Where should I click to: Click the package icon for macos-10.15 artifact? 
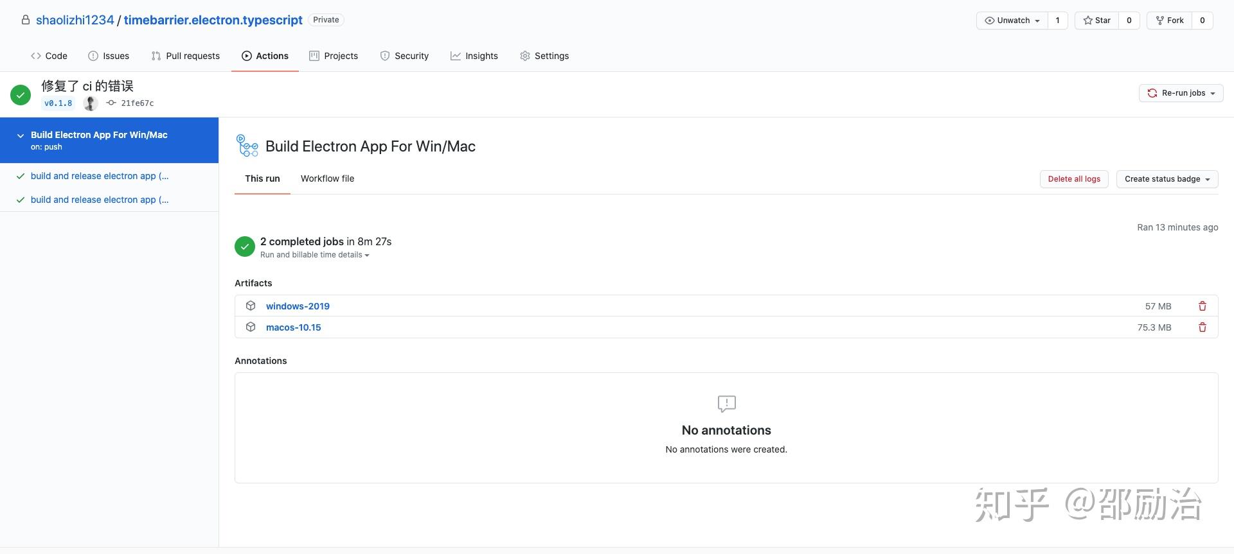tap(251, 327)
